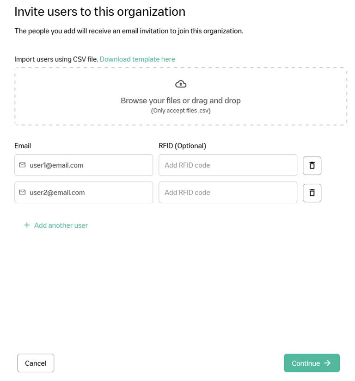Click the RFID (Optional) column label
The width and height of the screenshot is (355, 381).
tap(182, 146)
